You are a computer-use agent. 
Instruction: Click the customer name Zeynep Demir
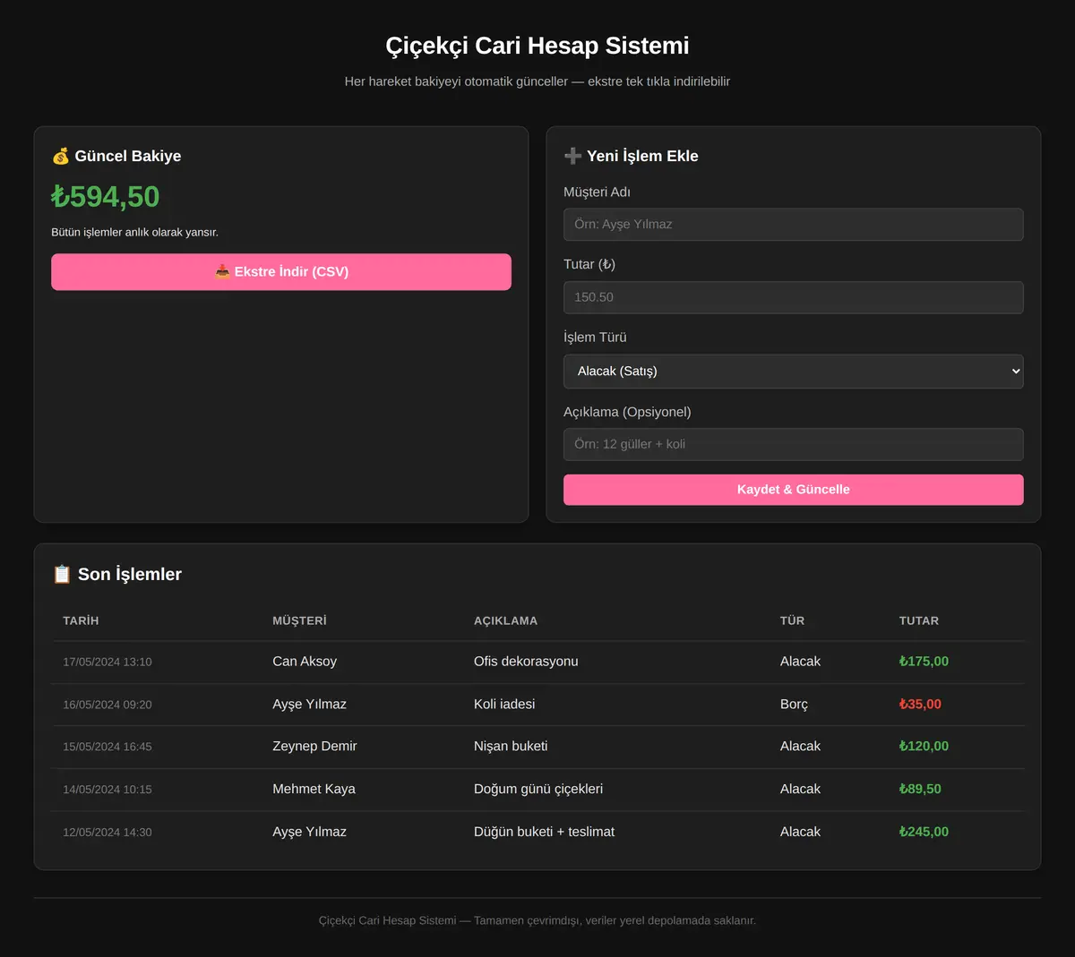click(314, 747)
